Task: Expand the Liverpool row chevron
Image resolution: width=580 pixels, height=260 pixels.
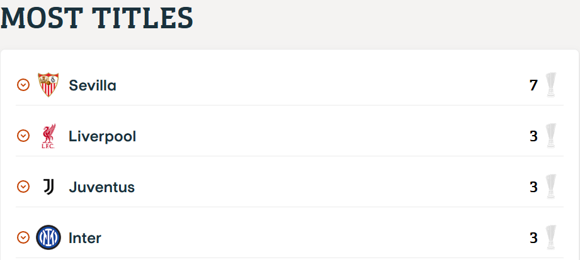Action: tap(23, 136)
